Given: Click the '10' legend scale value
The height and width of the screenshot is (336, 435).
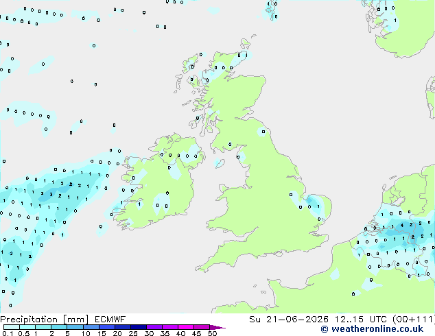Looking at the screenshot, I should pos(86,333).
